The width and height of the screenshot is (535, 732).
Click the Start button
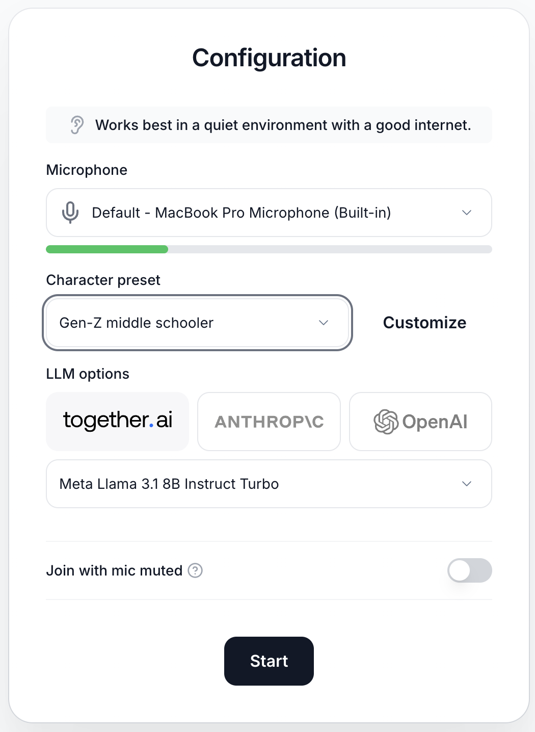click(269, 661)
